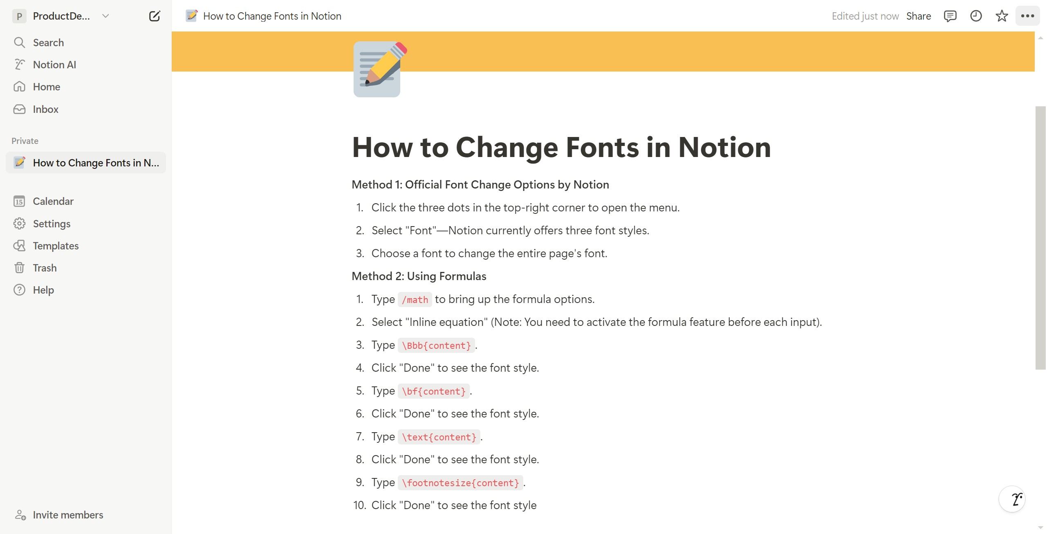Click 'Choose a font to change' list item
Viewport: 1047px width, 534px height.
click(489, 254)
